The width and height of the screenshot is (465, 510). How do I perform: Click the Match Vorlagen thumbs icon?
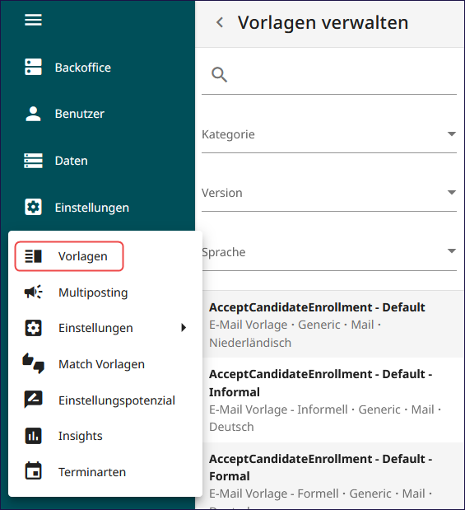point(33,363)
